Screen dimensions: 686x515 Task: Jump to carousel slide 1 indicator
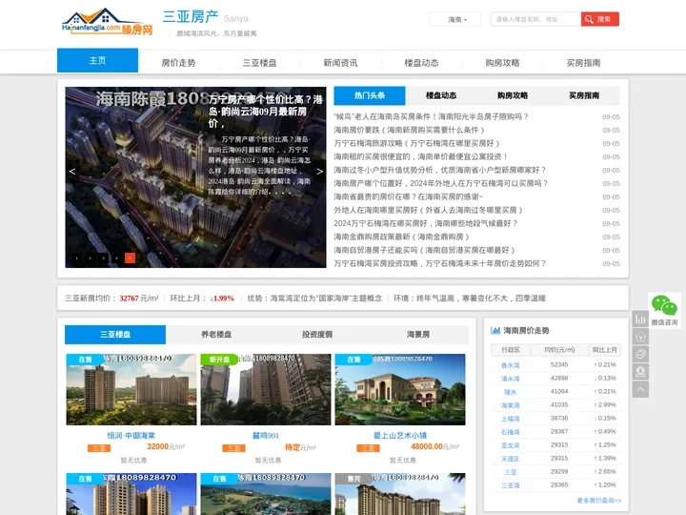tap(77, 257)
